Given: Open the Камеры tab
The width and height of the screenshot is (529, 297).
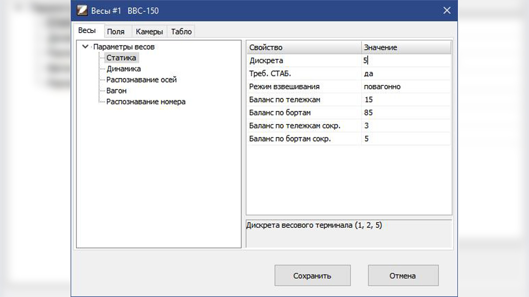Looking at the screenshot, I should tap(149, 32).
